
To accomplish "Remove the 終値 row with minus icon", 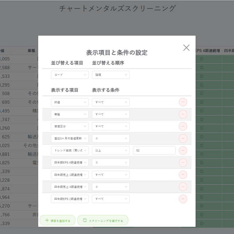I will (183, 102).
